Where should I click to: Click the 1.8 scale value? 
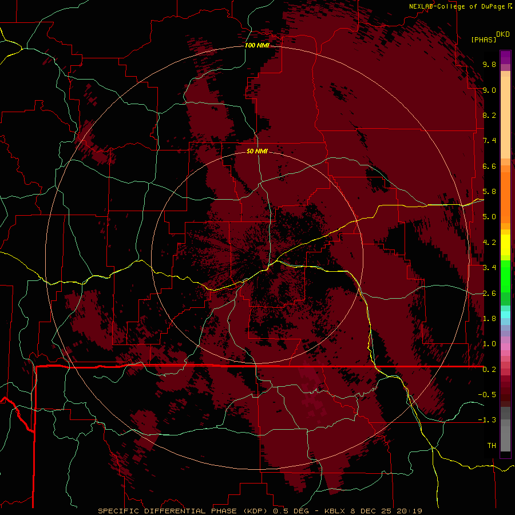coord(489,319)
